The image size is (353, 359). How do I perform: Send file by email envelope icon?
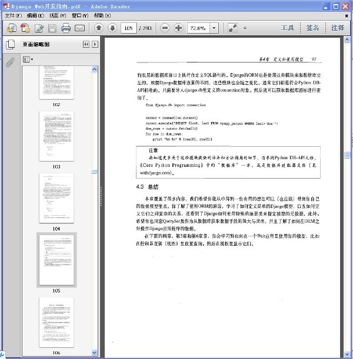[x=80, y=28]
